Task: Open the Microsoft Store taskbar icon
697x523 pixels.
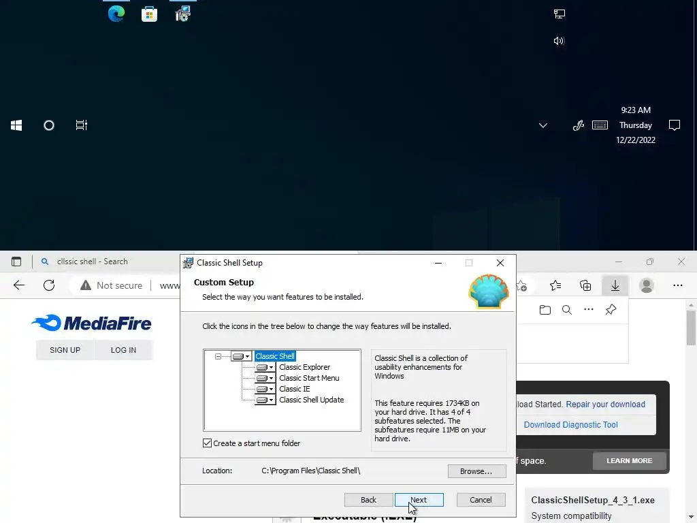Action: click(149, 14)
